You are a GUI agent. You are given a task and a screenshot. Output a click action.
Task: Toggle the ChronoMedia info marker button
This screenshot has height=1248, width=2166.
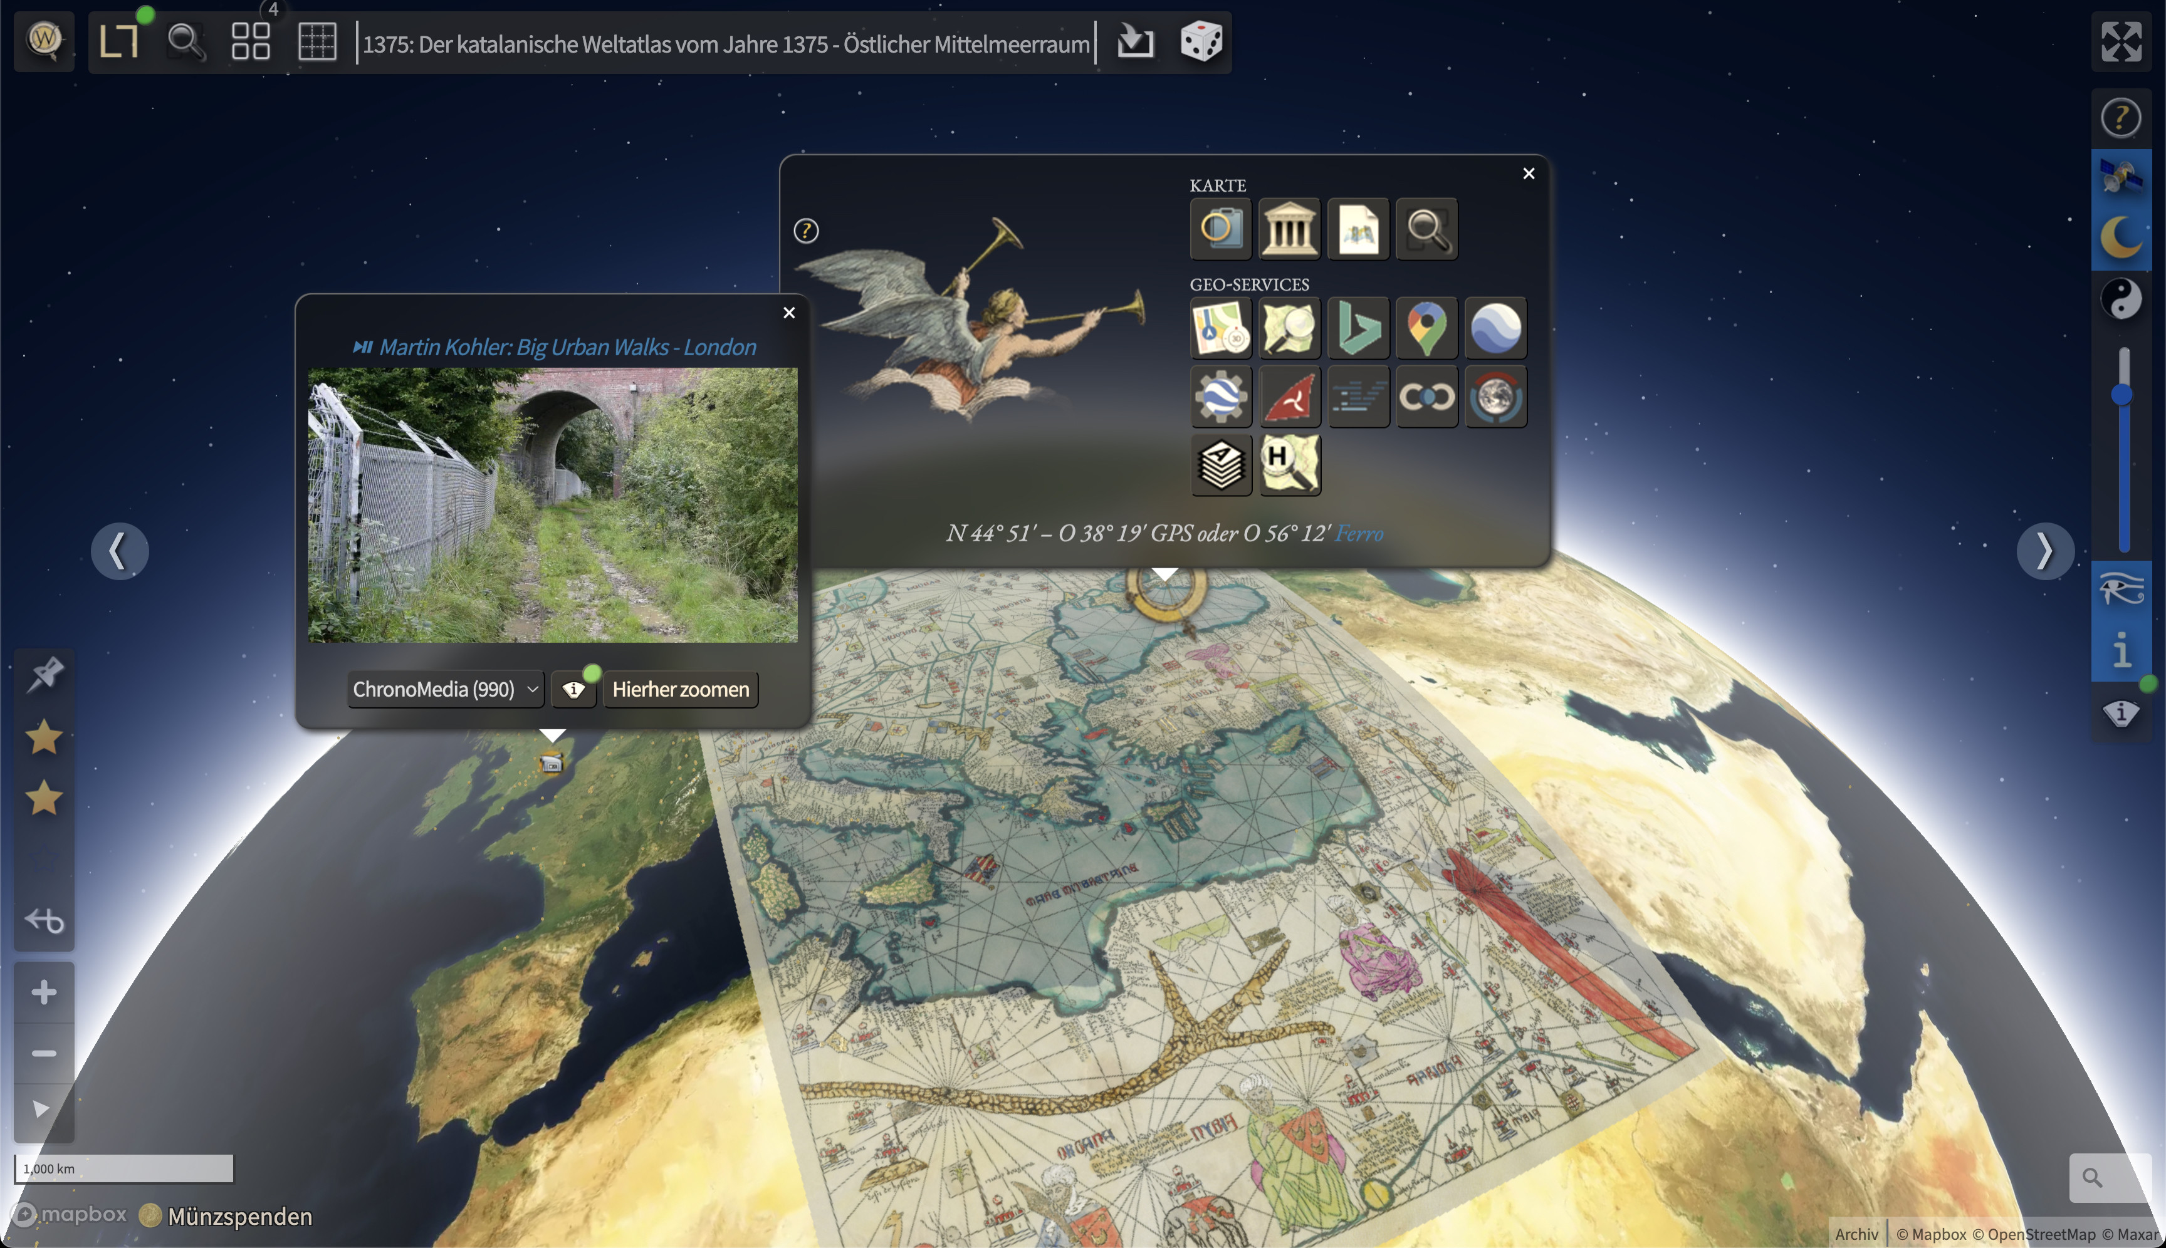point(573,689)
